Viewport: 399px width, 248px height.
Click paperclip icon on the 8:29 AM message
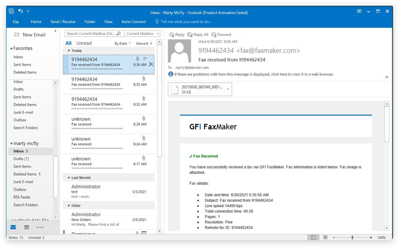144,118
